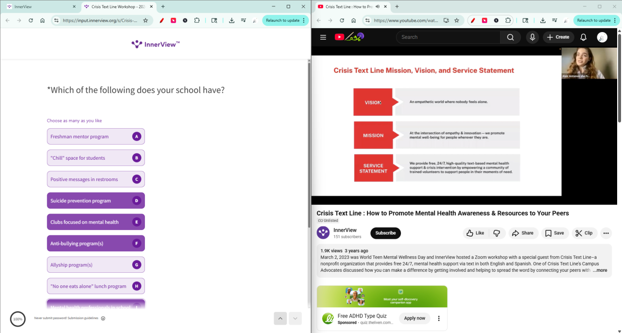Open new tab in YouTube window
Viewport: 622px width, 333px height.
coord(397,7)
